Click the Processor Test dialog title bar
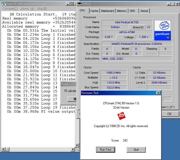The height and width of the screenshot is (160, 180). coord(121,93)
